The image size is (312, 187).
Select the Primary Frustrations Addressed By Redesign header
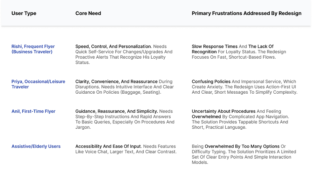pyautogui.click(x=246, y=13)
